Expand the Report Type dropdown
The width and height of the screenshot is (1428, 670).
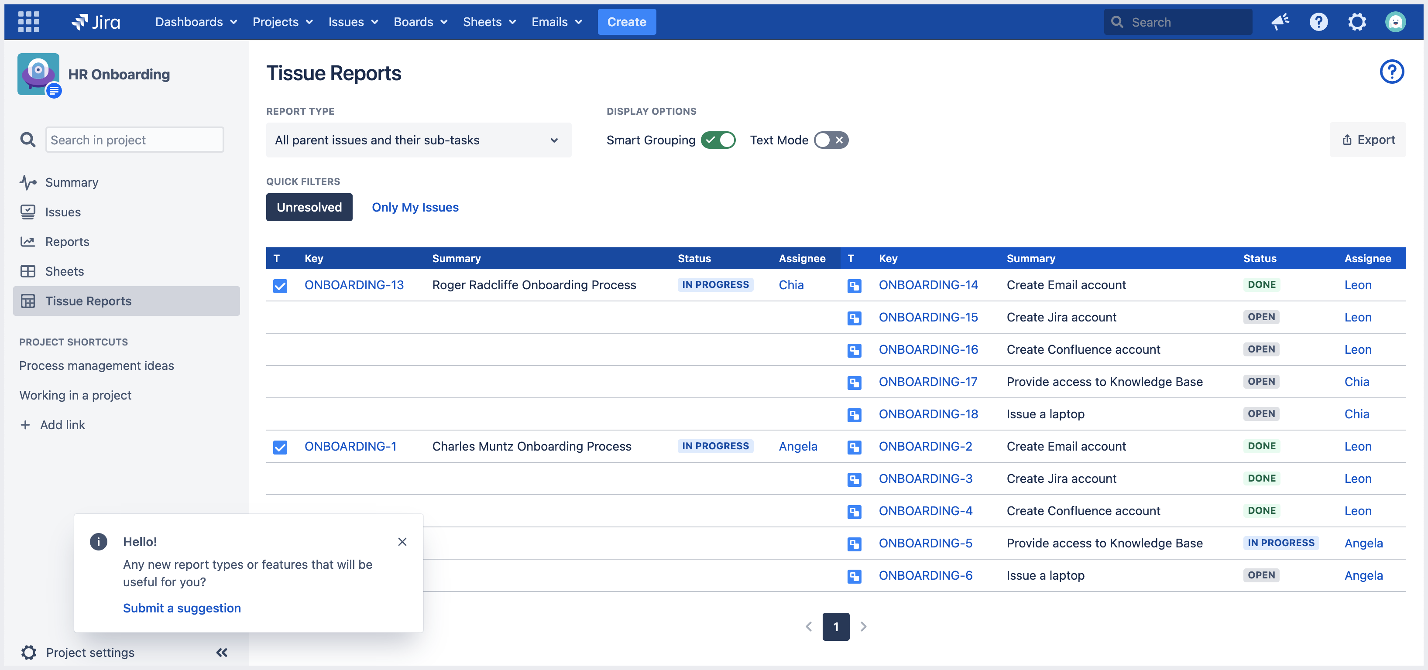[418, 140]
